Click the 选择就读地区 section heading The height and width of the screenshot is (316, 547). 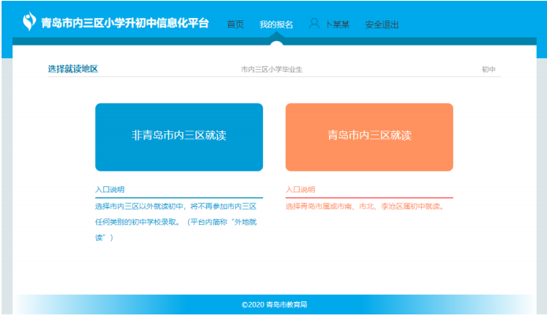coord(73,69)
